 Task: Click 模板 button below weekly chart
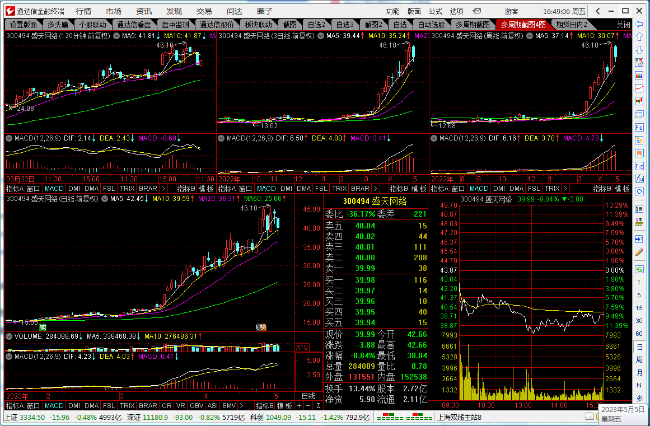tap(622, 189)
